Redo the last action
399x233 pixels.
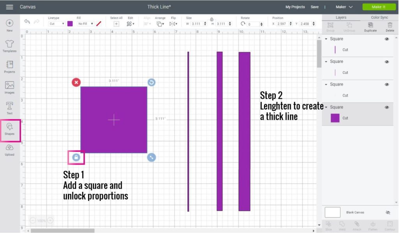click(x=37, y=21)
